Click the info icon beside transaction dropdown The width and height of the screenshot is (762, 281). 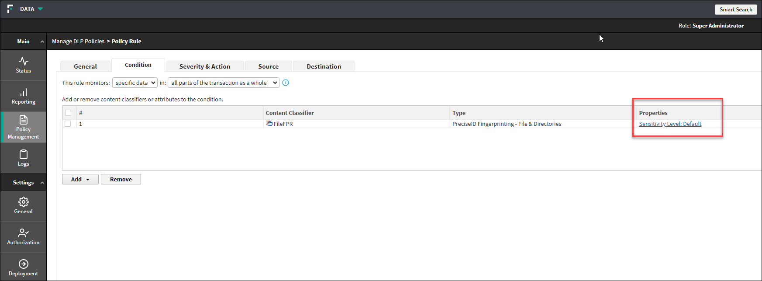[x=286, y=83]
